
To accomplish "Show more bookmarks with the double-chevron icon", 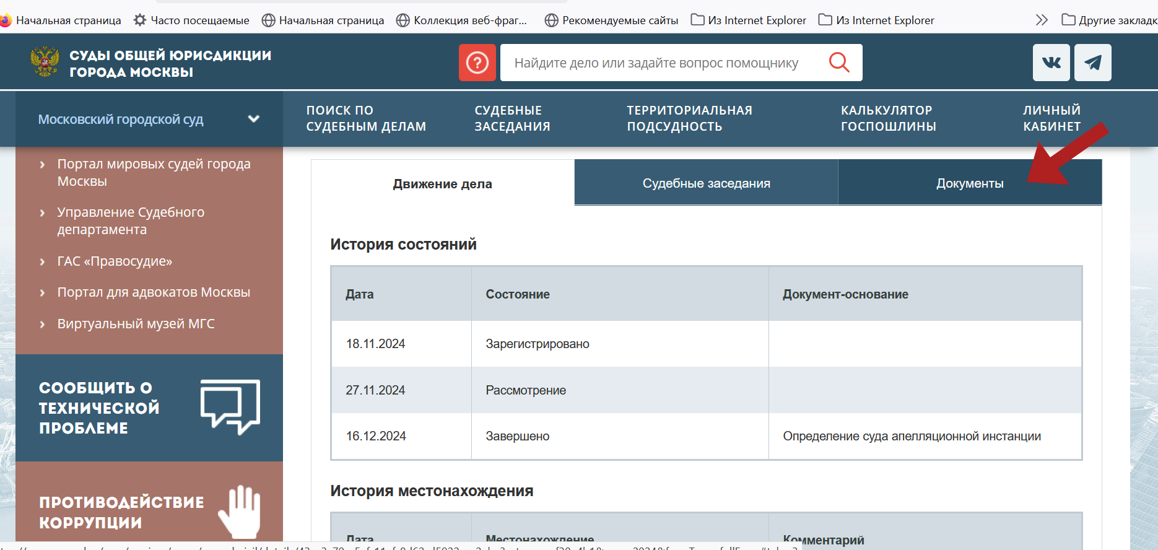I will tap(1042, 20).
